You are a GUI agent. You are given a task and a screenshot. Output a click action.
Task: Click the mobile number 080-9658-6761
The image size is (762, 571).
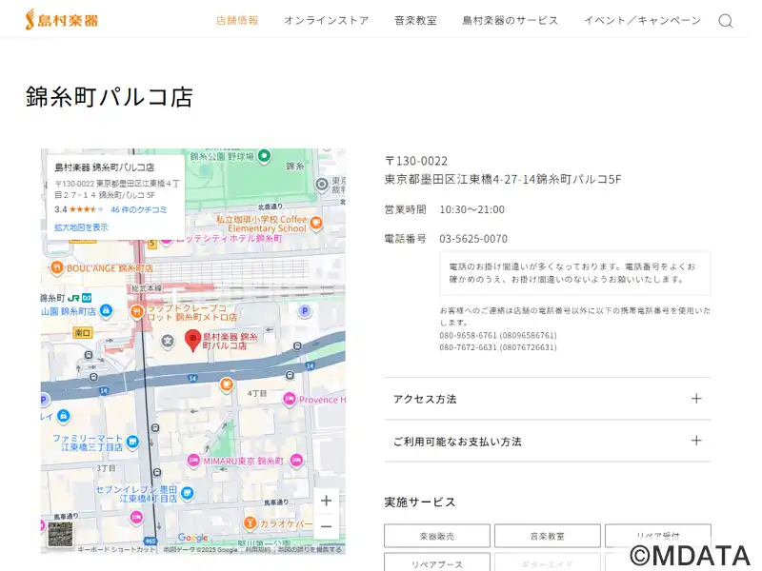[498, 336]
